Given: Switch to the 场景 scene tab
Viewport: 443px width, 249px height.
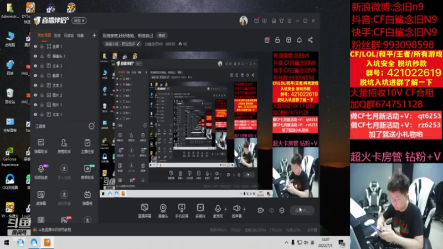Looking at the screenshot, I should (x=80, y=35).
